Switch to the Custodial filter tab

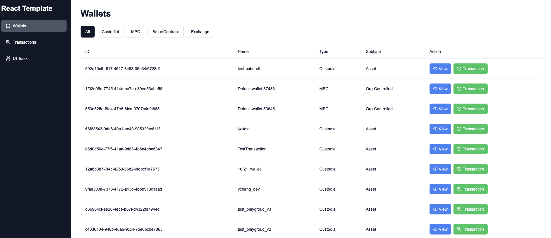pos(110,32)
